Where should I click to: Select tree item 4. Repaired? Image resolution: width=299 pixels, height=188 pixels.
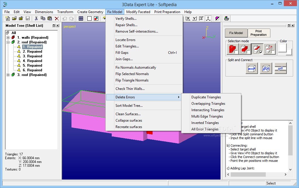pos(32,61)
